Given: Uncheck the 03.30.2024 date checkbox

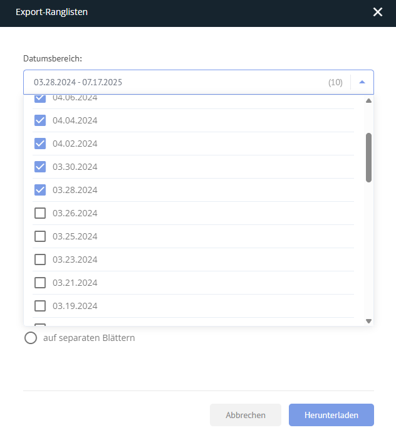Looking at the screenshot, I should coord(40,167).
